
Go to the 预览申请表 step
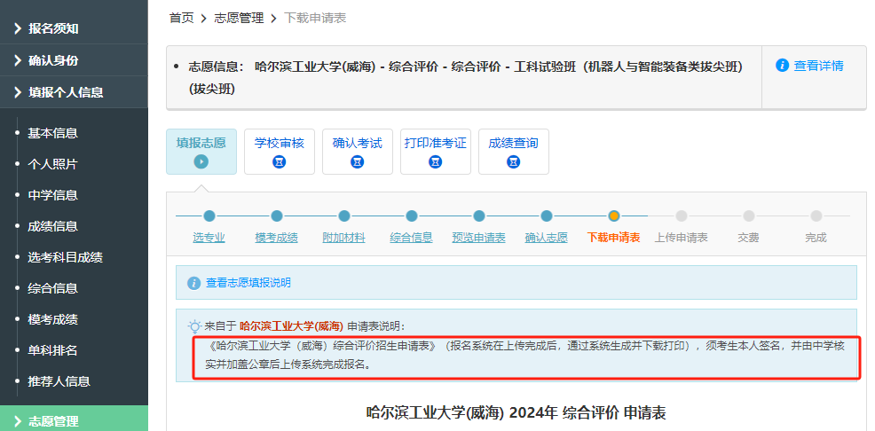[479, 238]
